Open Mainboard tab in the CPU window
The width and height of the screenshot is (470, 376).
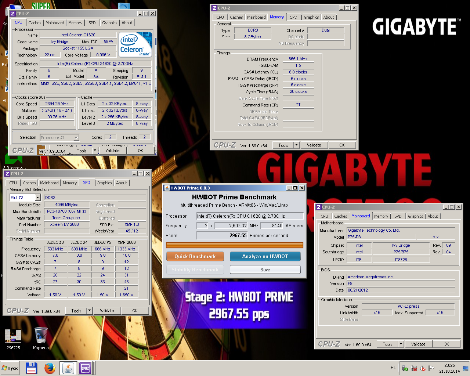click(x=55, y=23)
